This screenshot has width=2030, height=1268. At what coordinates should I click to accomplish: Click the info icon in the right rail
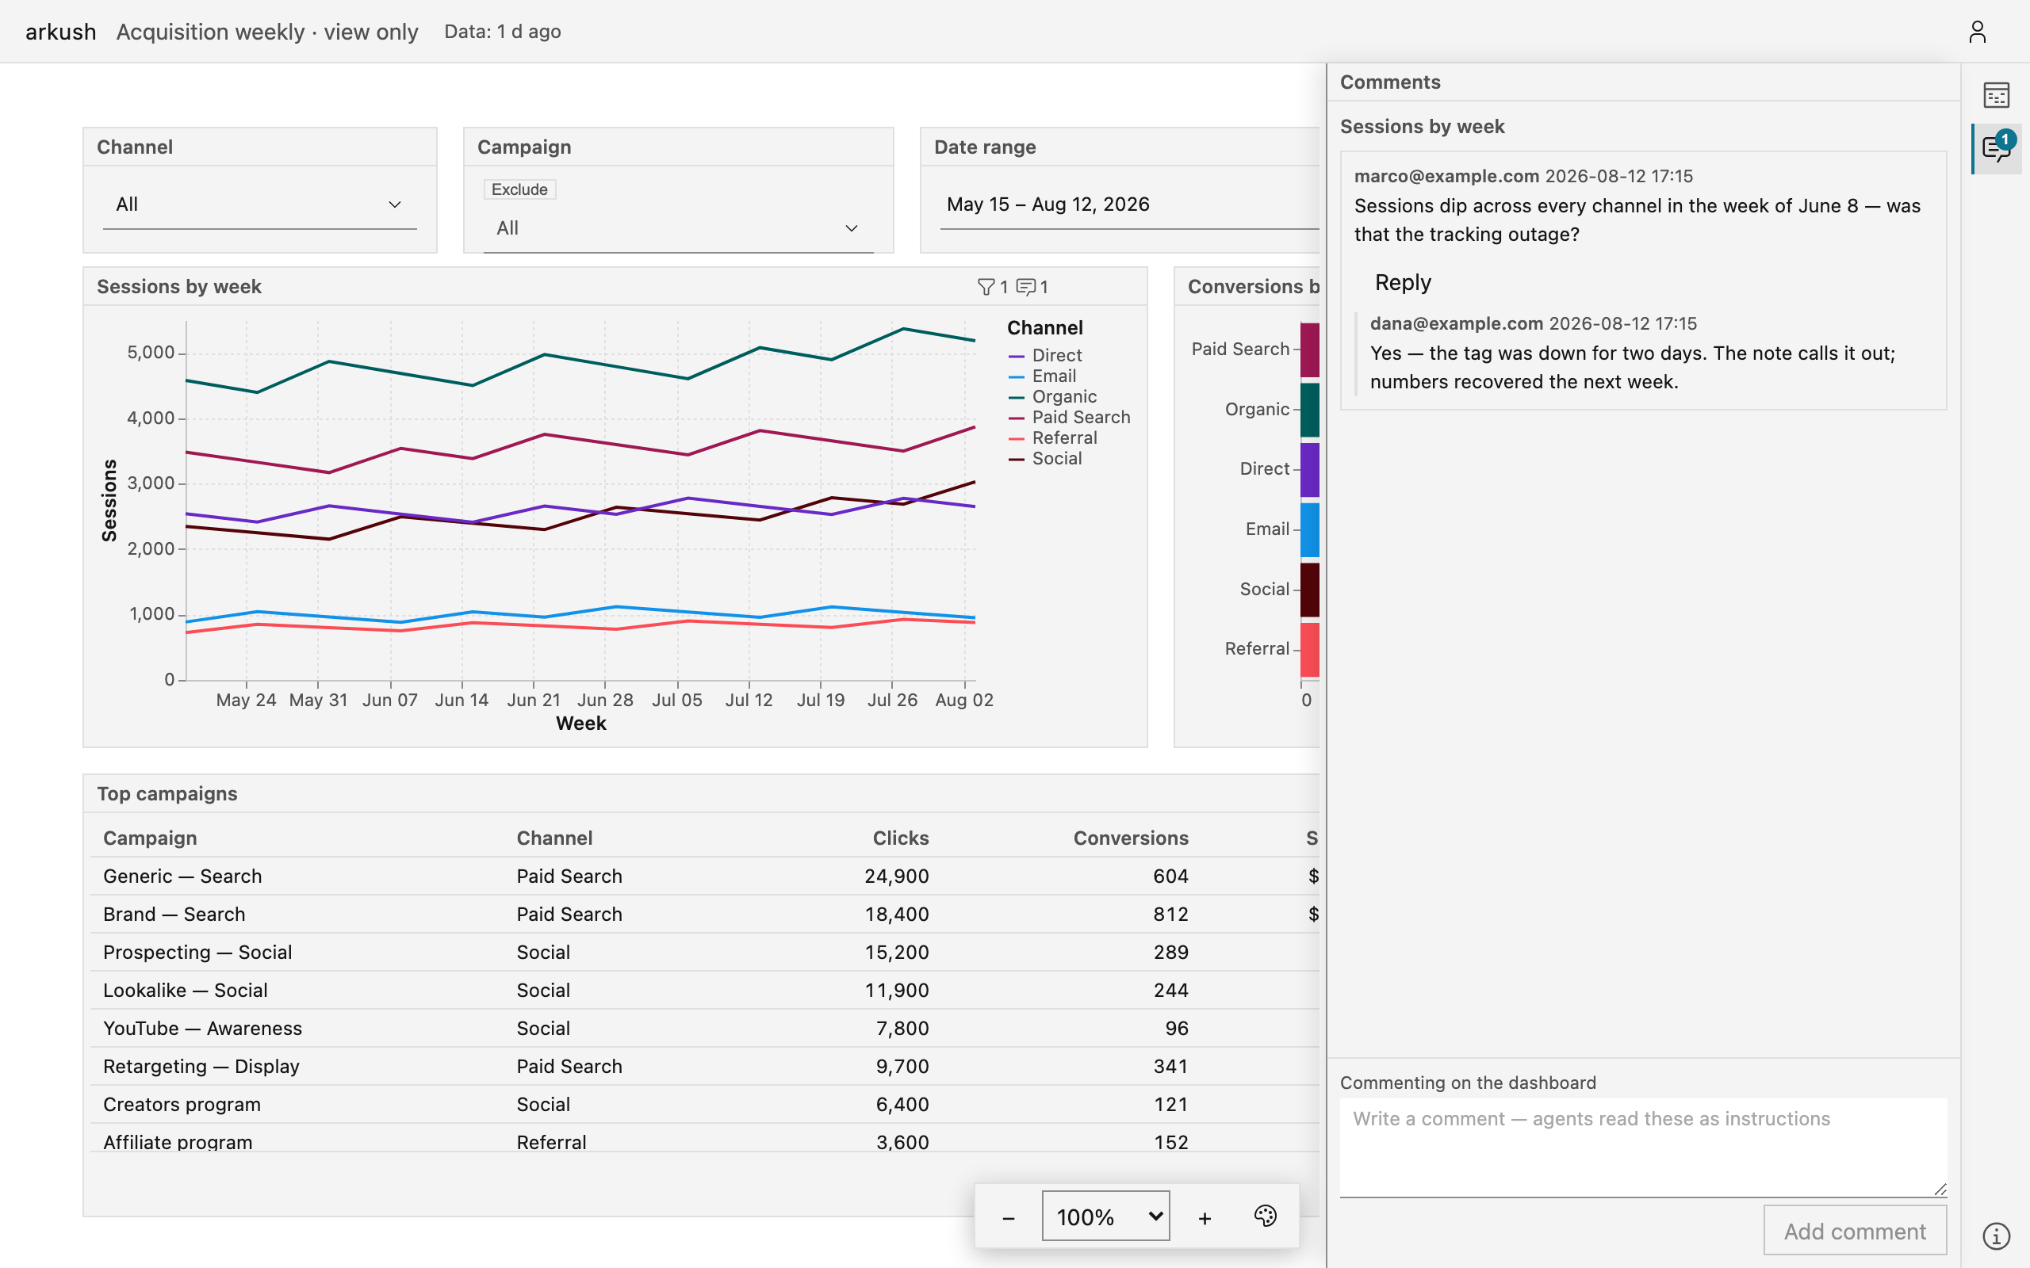click(x=1996, y=1236)
